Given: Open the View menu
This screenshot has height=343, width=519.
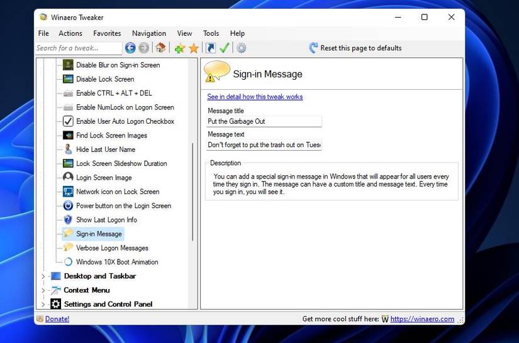Looking at the screenshot, I should pos(184,33).
